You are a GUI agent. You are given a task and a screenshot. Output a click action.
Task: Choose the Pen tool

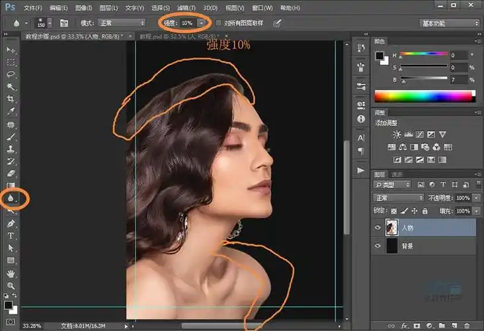(x=11, y=224)
